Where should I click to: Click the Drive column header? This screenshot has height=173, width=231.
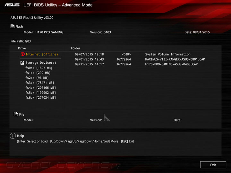22,48
